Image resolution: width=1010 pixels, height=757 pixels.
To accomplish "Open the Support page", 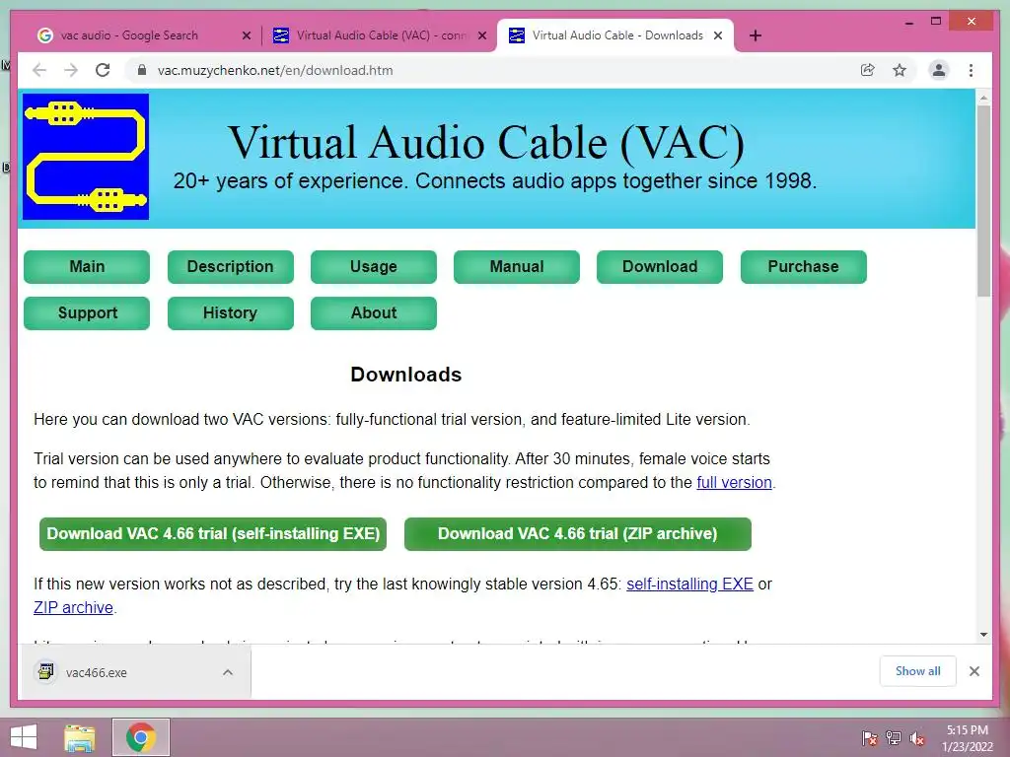I will pyautogui.click(x=87, y=312).
